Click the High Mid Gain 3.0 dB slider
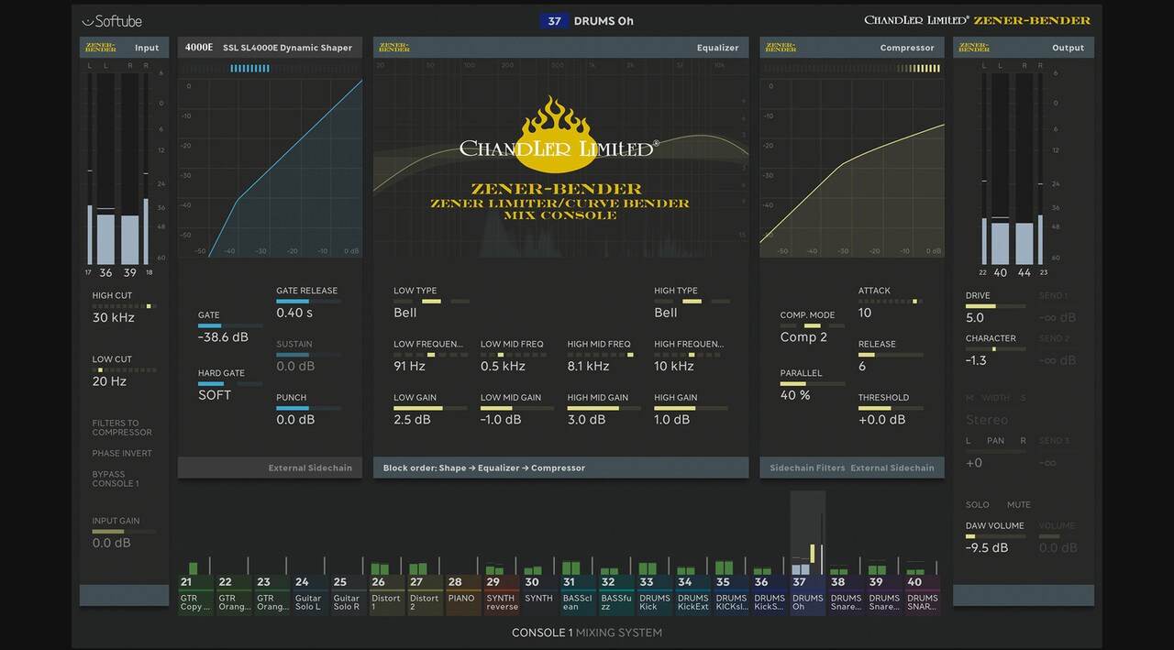Image resolution: width=1174 pixels, height=650 pixels. coord(604,408)
